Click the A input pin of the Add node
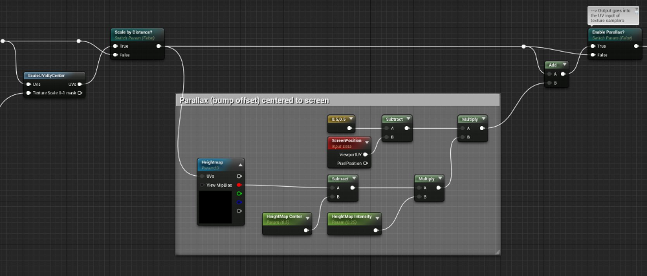 tap(549, 74)
